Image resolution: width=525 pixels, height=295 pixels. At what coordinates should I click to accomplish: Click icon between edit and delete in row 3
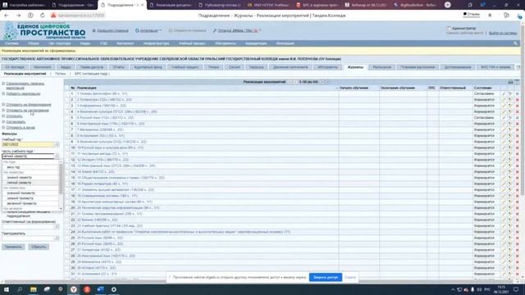pyautogui.click(x=510, y=106)
